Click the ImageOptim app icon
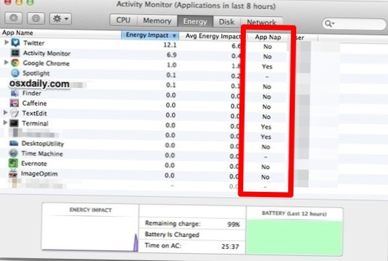This screenshot has width=388, height=261. click(13, 173)
